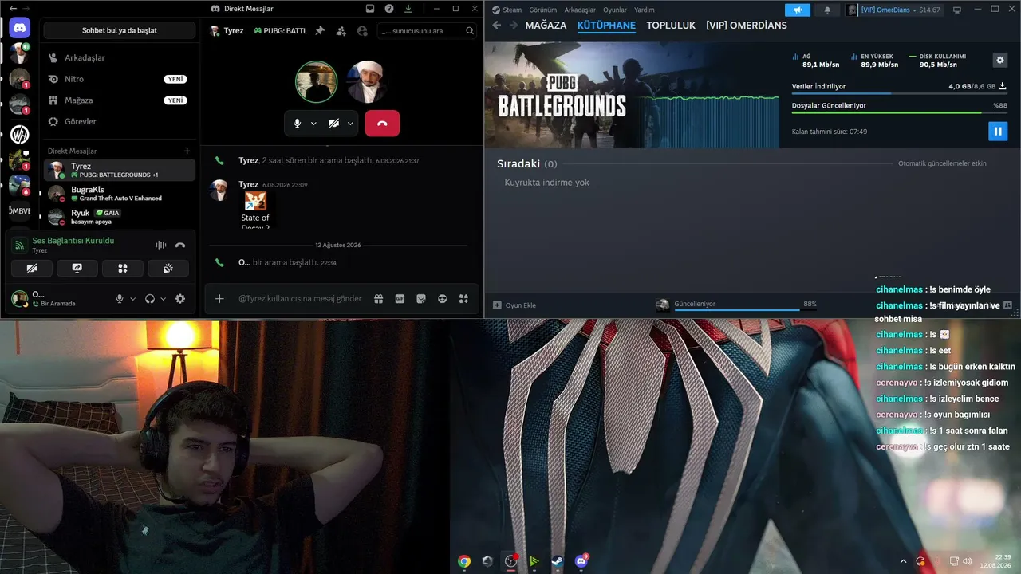Deafen headphones in Discord user panel
Viewport: 1021px width, 574px height.
coord(150,299)
